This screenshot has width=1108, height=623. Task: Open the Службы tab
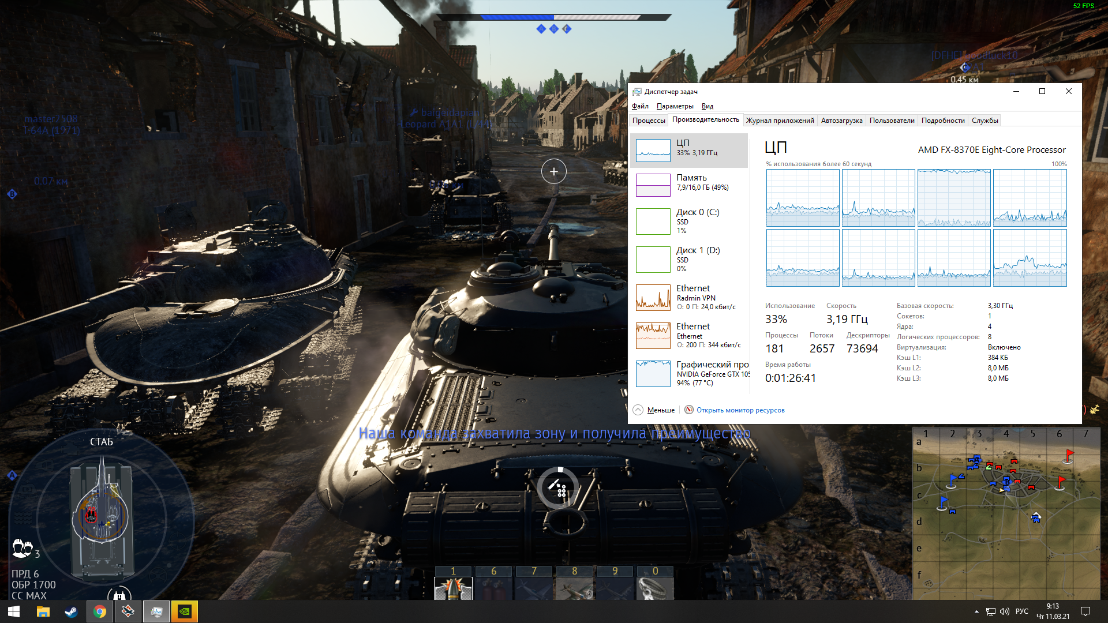(985, 121)
